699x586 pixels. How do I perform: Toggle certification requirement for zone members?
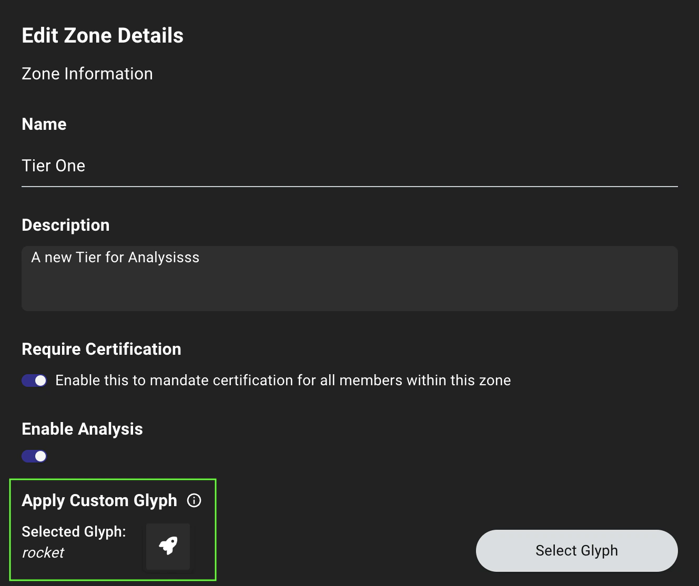(x=34, y=380)
